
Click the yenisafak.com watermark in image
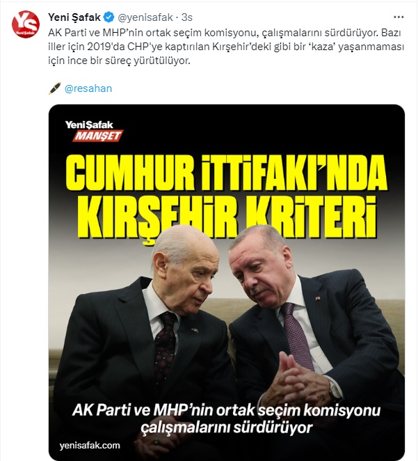click(x=90, y=446)
